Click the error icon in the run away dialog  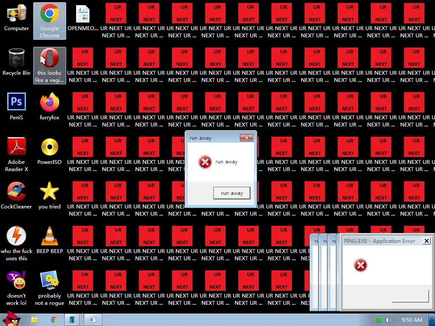click(x=205, y=162)
